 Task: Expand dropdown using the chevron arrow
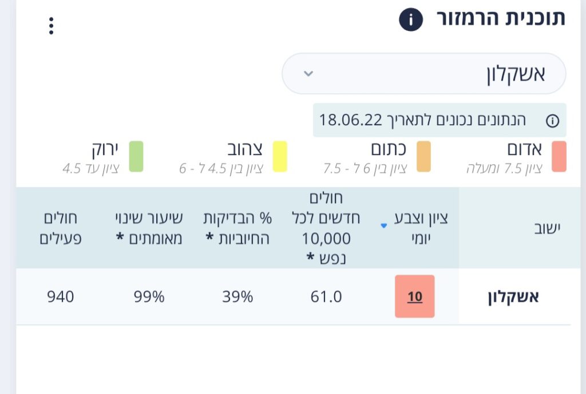(x=308, y=74)
